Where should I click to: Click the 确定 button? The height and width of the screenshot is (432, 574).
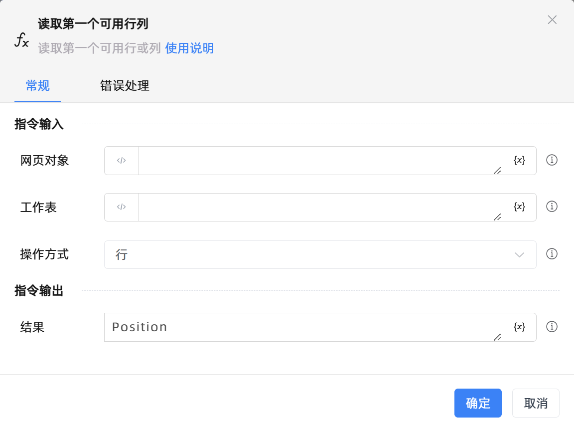(478, 403)
